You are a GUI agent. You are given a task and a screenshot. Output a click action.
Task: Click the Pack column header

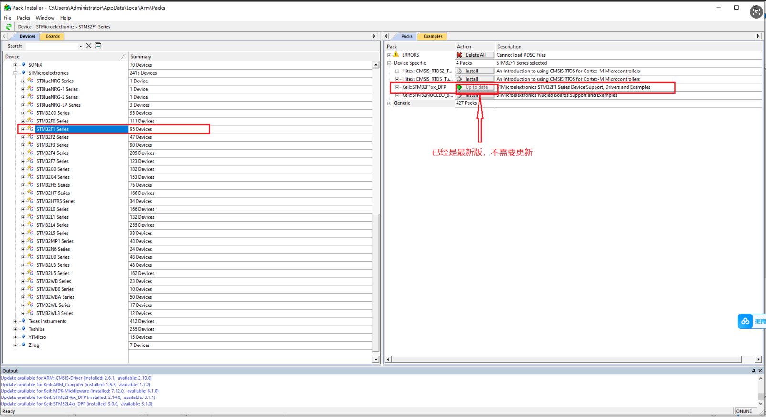coord(420,47)
